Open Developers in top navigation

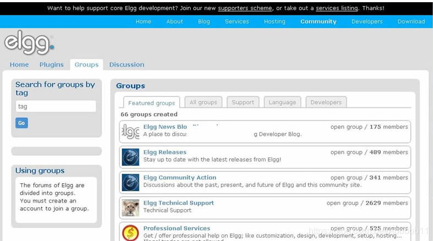tap(367, 21)
